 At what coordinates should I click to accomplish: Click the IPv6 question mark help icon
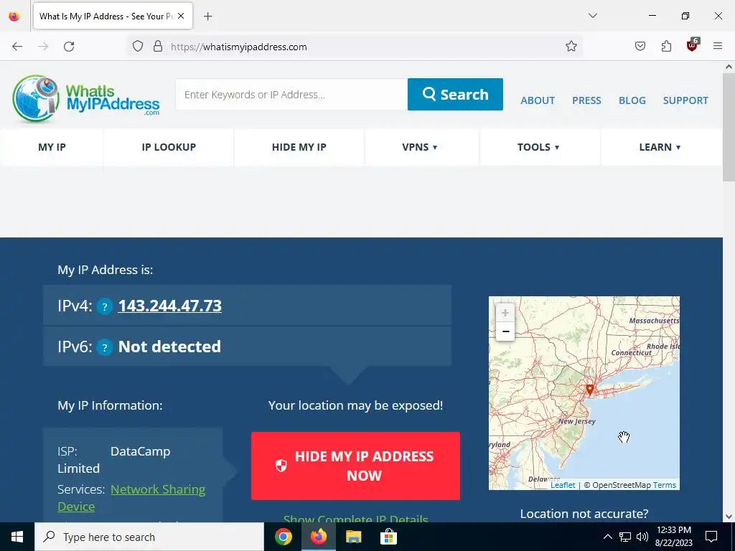pyautogui.click(x=105, y=348)
